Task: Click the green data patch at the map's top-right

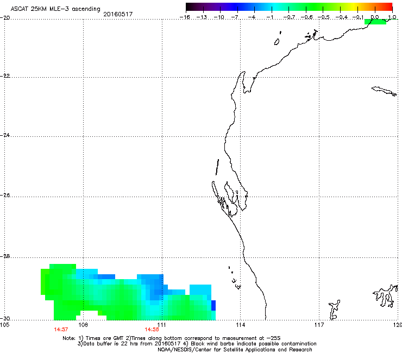Action: (375, 22)
